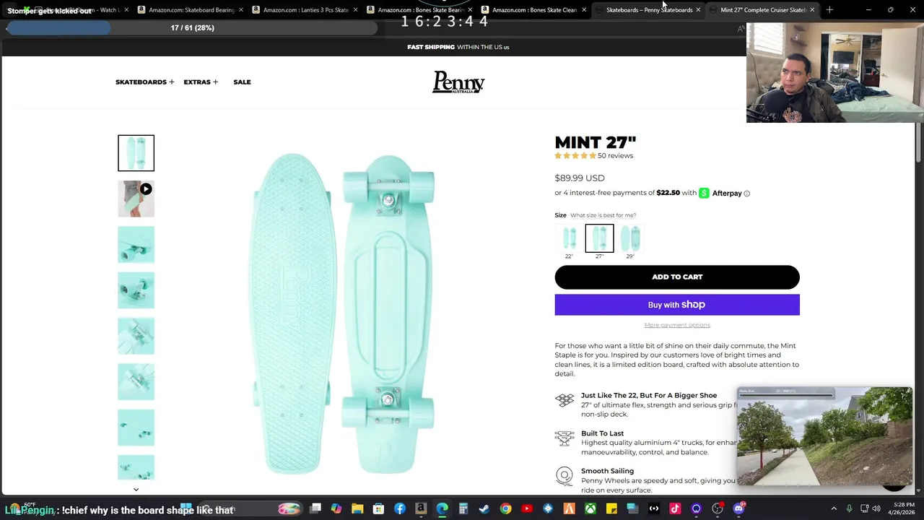The image size is (924, 520).
Task: Click the Penny Australia logo
Action: 458,82
